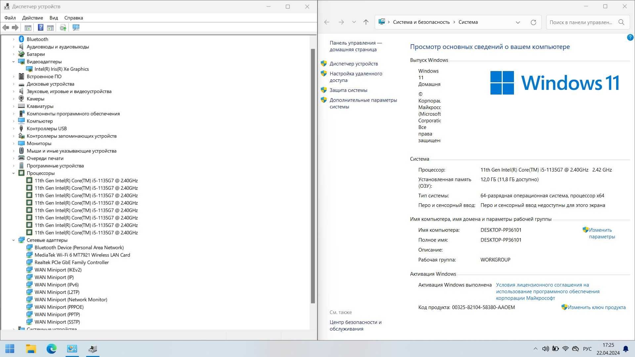Open Центр безопасности и обслуживания link
Image resolution: width=635 pixels, height=357 pixels.
tap(356, 326)
